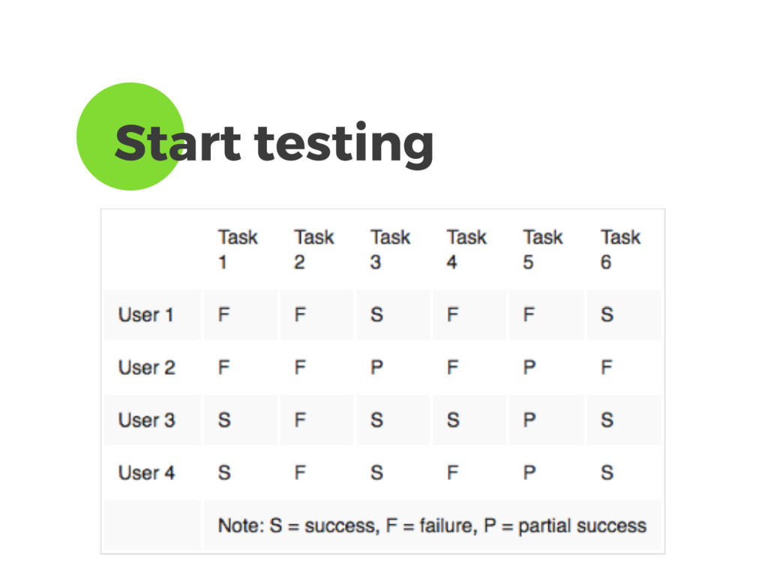Image resolution: width=768 pixels, height=576 pixels.
Task: Select the Task 6 column header
Action: point(620,249)
